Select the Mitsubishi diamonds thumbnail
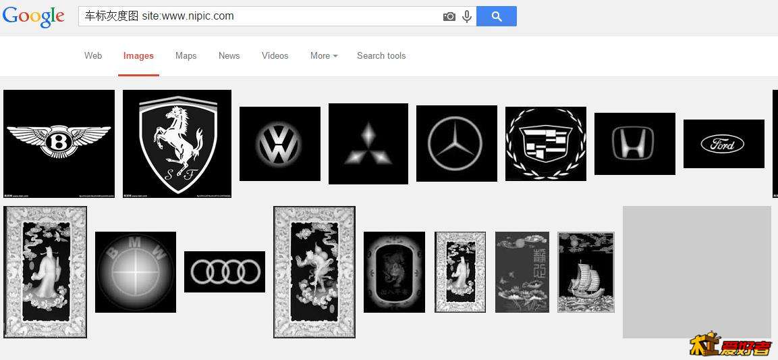The image size is (778, 360). pos(368,144)
